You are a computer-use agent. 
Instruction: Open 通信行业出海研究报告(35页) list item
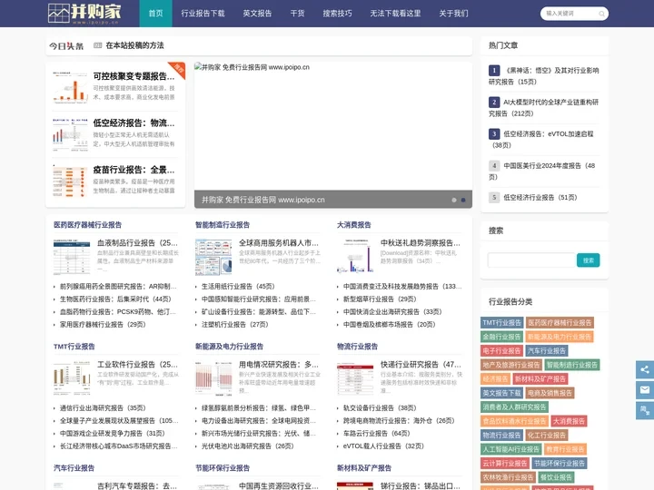[x=103, y=408]
